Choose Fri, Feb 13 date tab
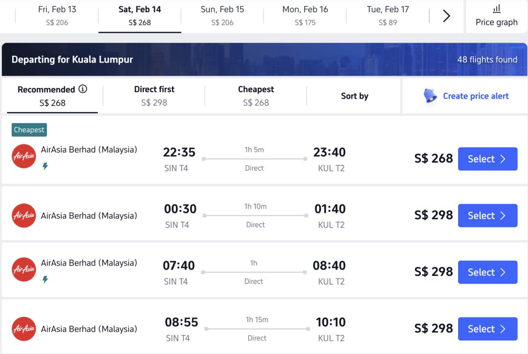 coord(57,16)
